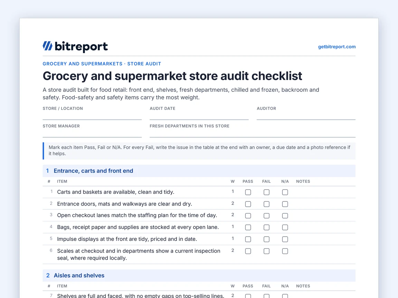Click 'Impulse displays at the front' text

point(127,239)
